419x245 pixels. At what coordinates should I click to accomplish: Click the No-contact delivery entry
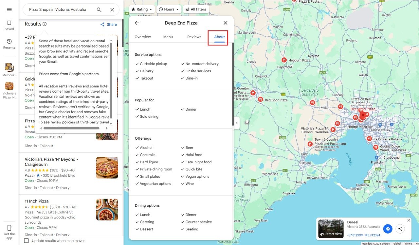click(200, 64)
